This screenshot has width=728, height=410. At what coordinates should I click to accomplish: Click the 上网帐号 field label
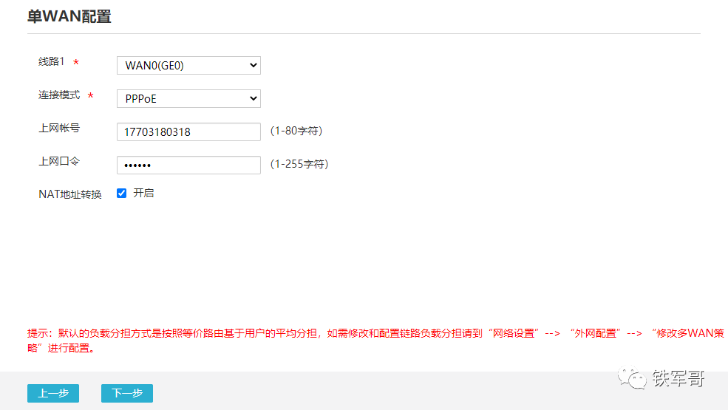tap(59, 128)
